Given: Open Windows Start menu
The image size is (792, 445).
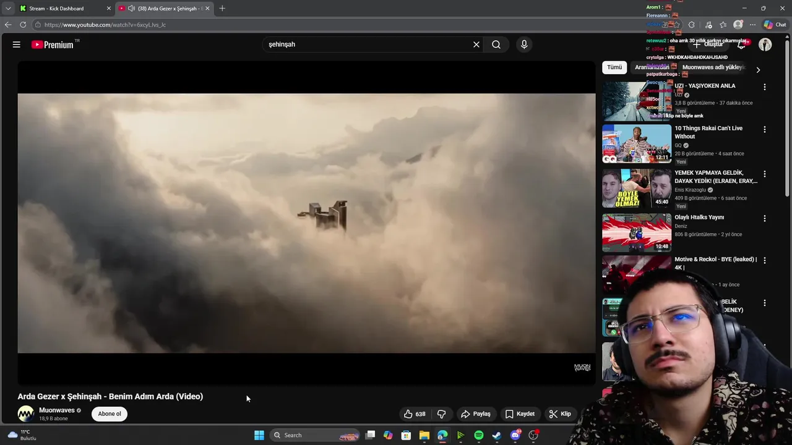Looking at the screenshot, I should click(x=259, y=435).
